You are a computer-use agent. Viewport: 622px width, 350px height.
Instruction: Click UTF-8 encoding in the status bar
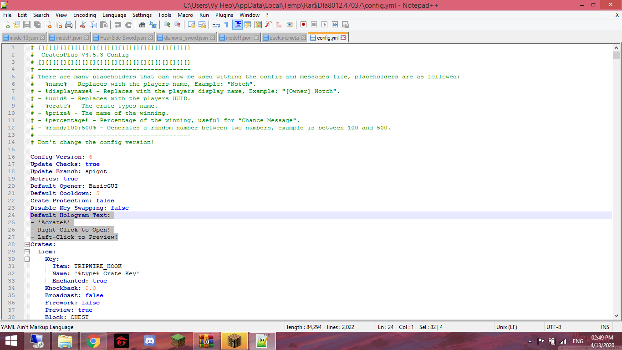coord(554,327)
